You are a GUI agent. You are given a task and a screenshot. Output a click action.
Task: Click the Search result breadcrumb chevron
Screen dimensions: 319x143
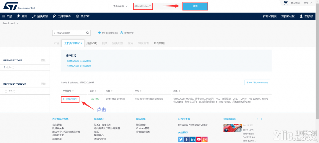coord(17,23)
